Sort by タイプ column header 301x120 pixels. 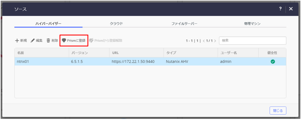point(191,53)
